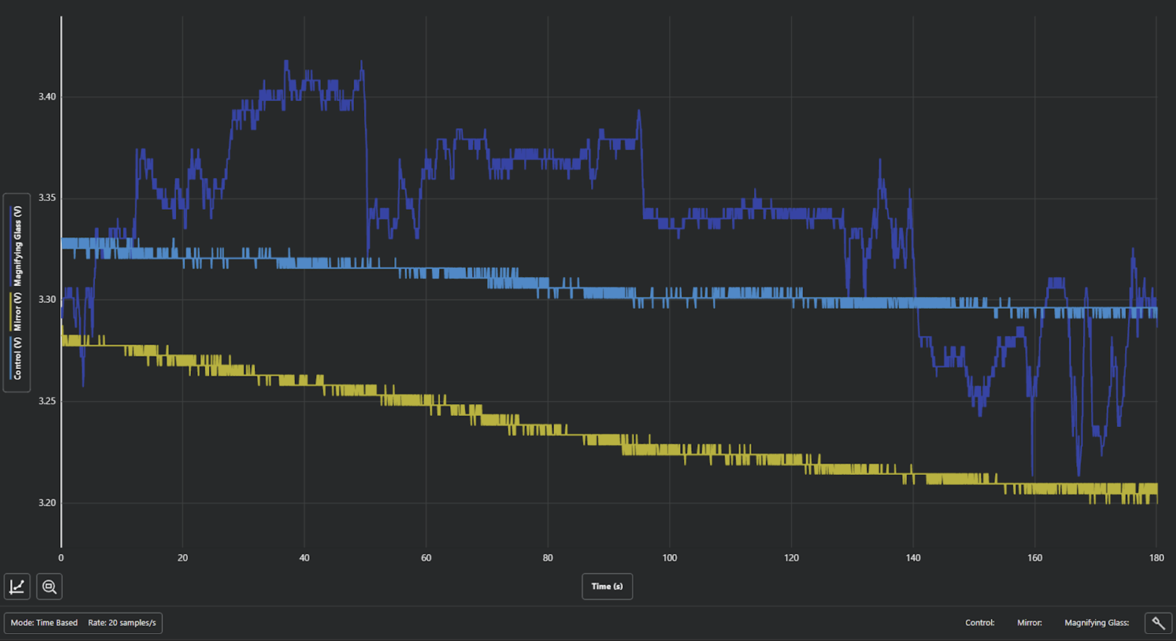Click the 3.25 y-axis tick value
Image resolution: width=1176 pixels, height=641 pixels.
click(x=47, y=401)
